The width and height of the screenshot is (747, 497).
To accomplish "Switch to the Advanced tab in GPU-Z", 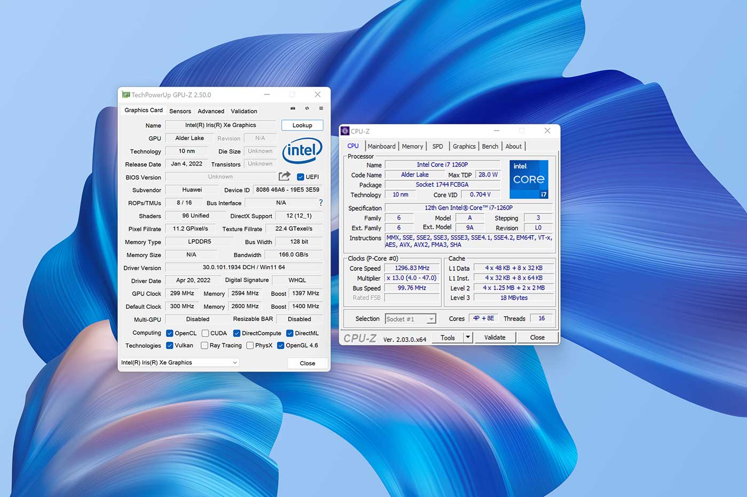I will 211,111.
